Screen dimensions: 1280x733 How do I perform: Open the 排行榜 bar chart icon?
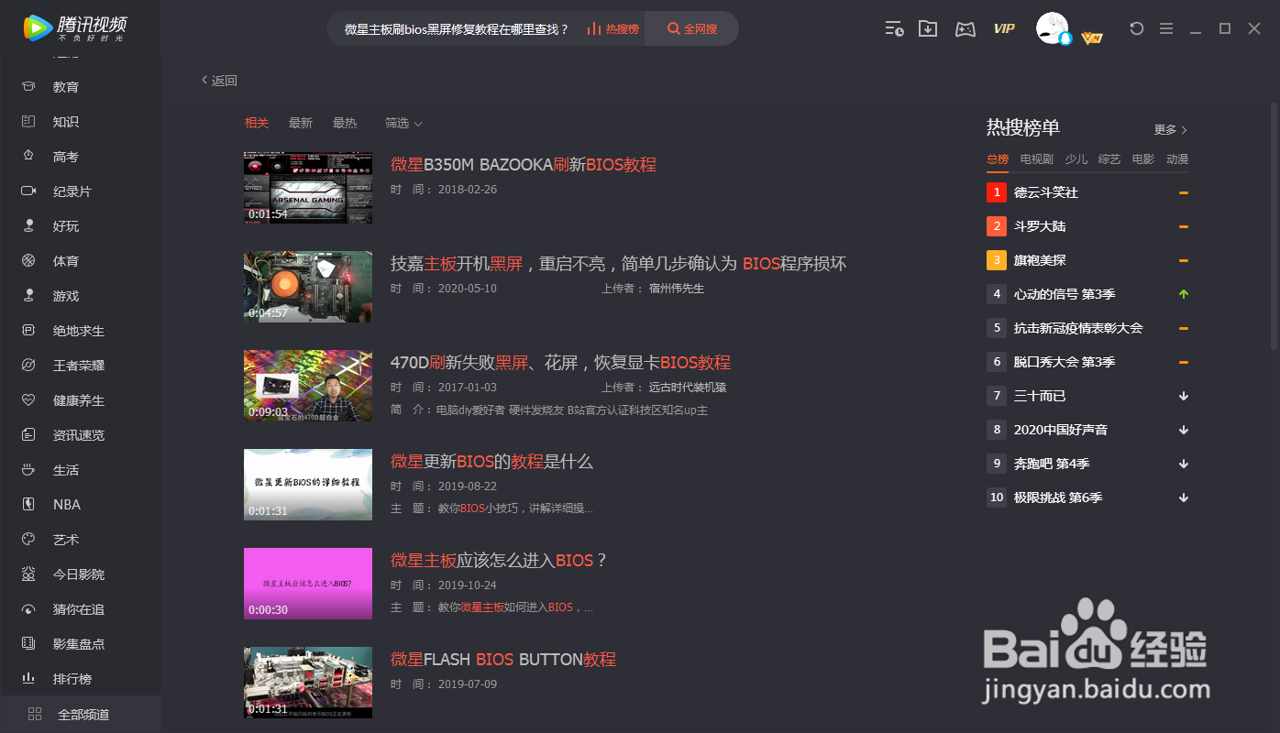tap(28, 679)
